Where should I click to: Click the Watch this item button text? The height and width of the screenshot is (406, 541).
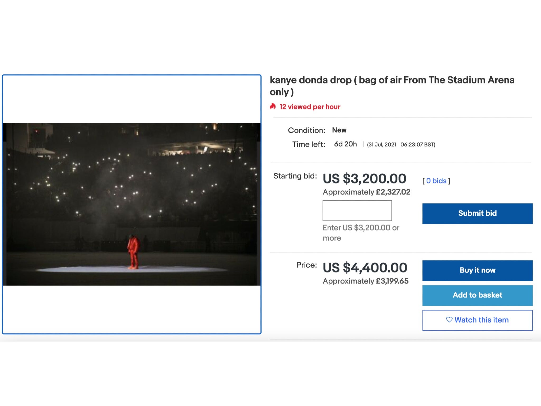tap(481, 320)
